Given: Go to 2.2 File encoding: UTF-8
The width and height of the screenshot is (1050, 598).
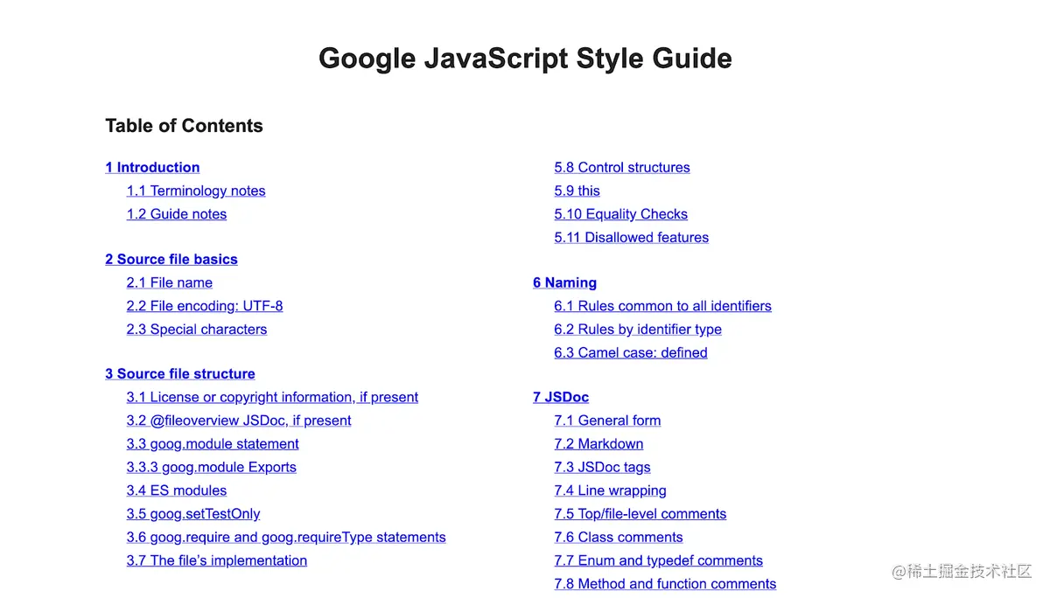Looking at the screenshot, I should tap(205, 306).
